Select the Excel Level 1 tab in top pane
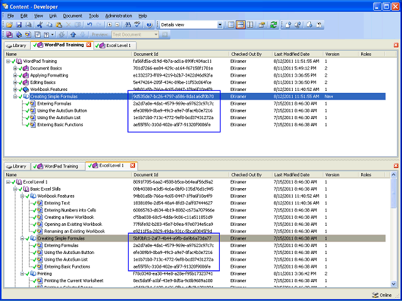Screen dimensions: 402x301 [x=116, y=46]
